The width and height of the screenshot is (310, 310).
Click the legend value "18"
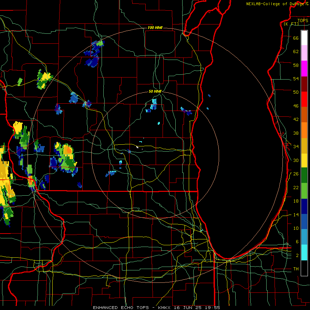click(x=296, y=201)
